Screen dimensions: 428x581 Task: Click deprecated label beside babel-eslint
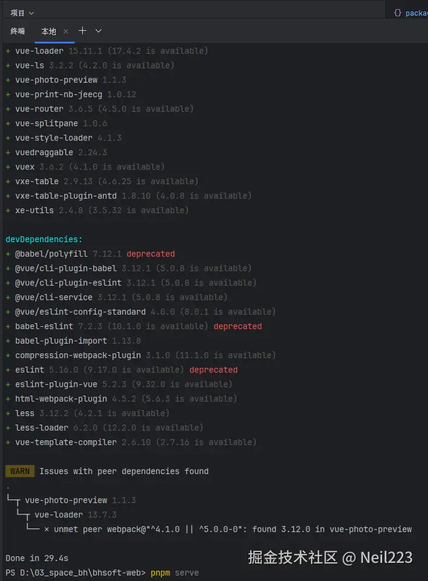click(238, 326)
